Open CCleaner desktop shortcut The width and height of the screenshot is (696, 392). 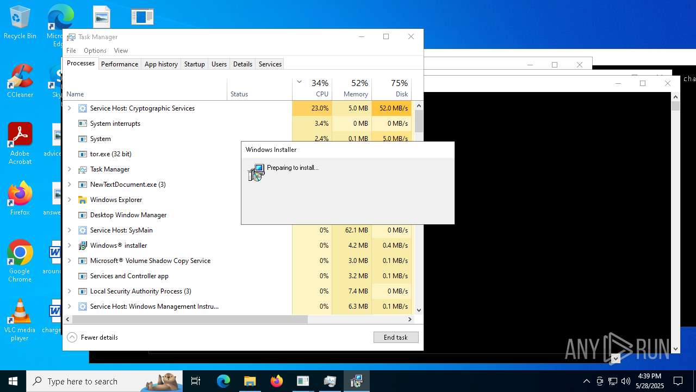[x=20, y=81]
